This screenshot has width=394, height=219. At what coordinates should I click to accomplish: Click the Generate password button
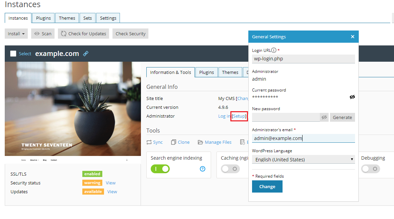(x=342, y=117)
